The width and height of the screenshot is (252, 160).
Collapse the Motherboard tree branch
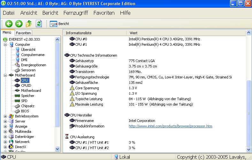coord(5,75)
